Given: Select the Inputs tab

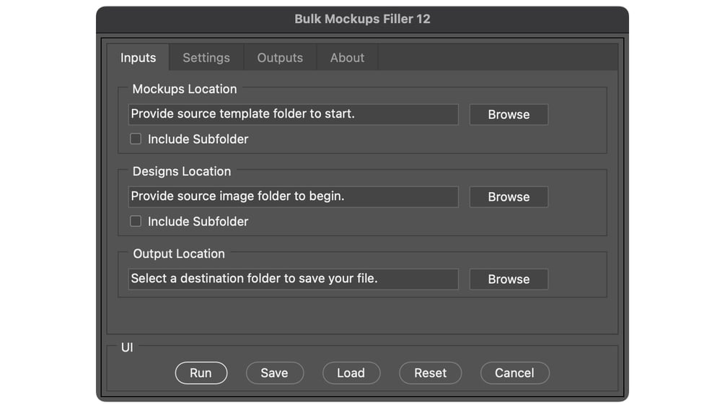Looking at the screenshot, I should pos(138,58).
